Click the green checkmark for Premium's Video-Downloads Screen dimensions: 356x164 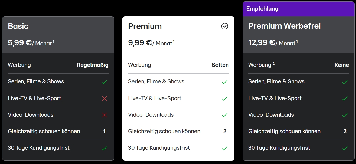tap(225, 115)
